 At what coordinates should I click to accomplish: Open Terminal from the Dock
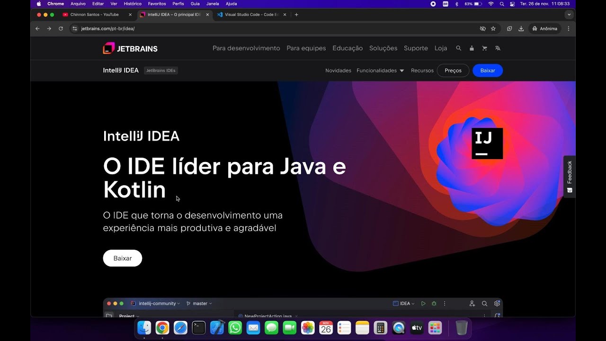coord(199,327)
